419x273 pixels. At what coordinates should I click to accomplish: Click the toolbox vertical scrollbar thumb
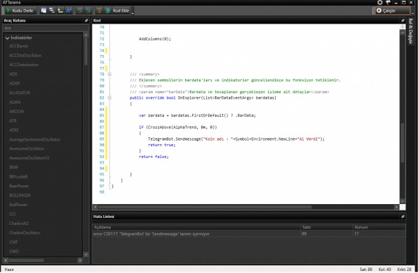click(x=86, y=51)
